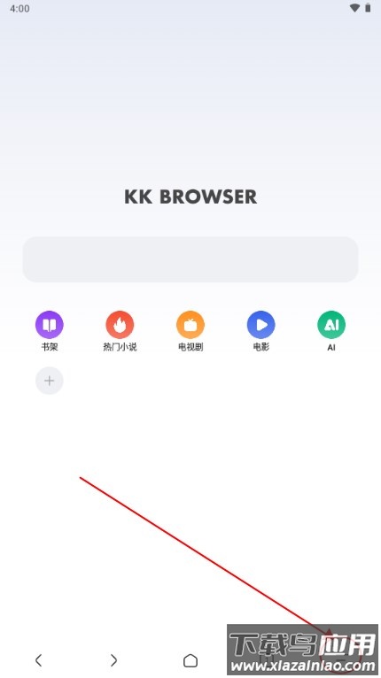Open the purple 书架 bookshelf icon
381x678 pixels.
tap(50, 325)
